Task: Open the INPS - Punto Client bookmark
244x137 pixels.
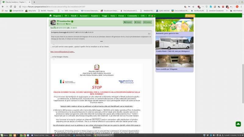Action: pyautogui.click(x=70, y=11)
